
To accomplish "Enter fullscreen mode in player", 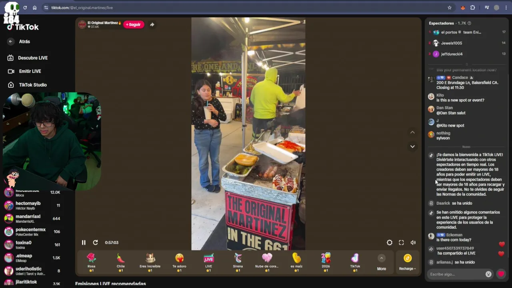I will coord(401,242).
